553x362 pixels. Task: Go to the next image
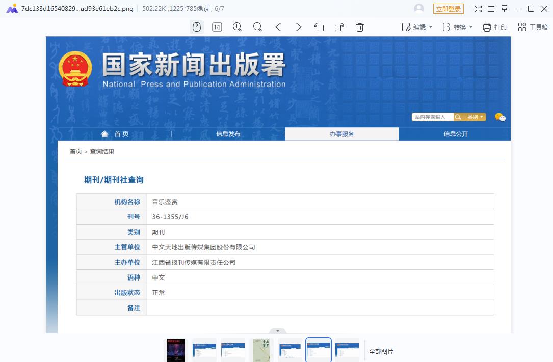pos(299,27)
